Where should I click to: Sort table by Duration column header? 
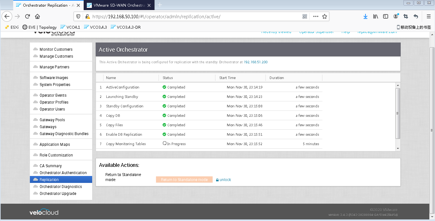(294, 78)
